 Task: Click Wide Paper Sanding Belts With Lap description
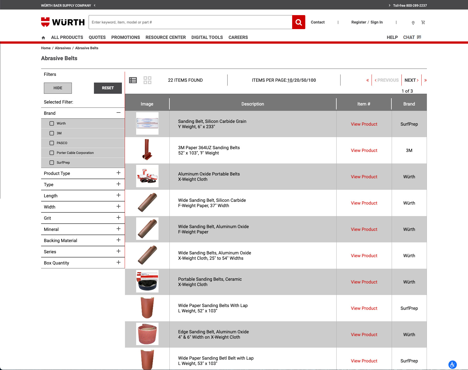pyautogui.click(x=213, y=308)
